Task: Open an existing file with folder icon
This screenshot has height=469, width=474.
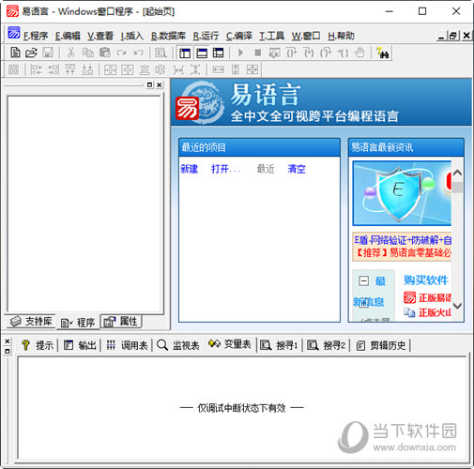Action: 31,53
